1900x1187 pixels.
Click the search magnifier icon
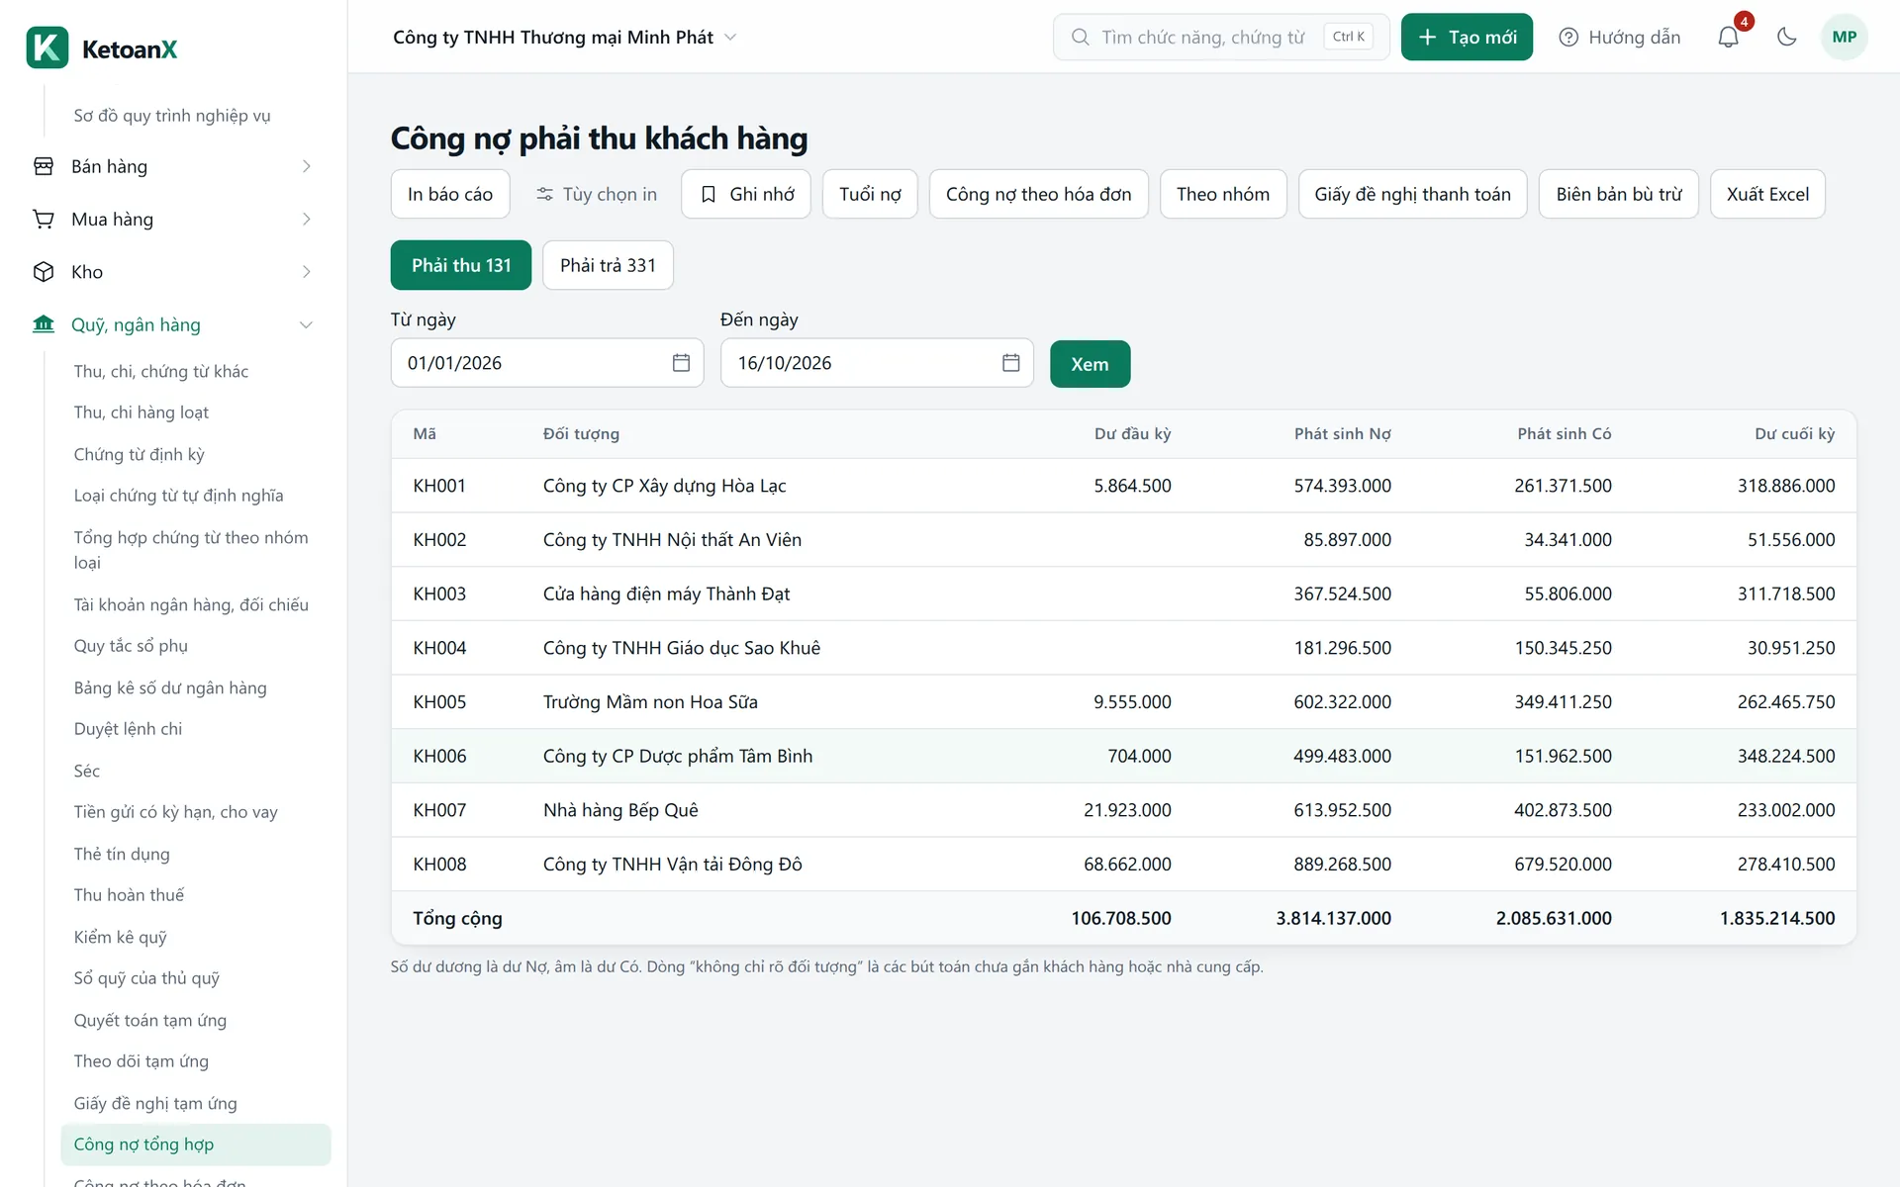[1080, 37]
